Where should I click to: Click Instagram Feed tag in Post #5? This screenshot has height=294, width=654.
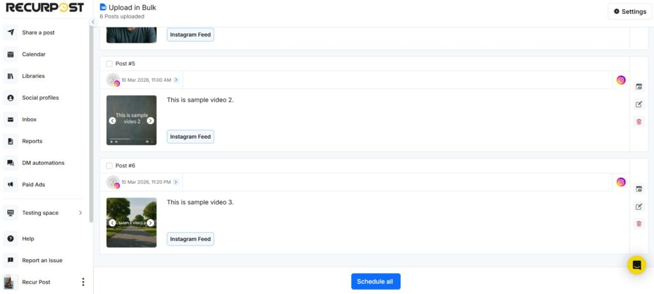coord(190,137)
